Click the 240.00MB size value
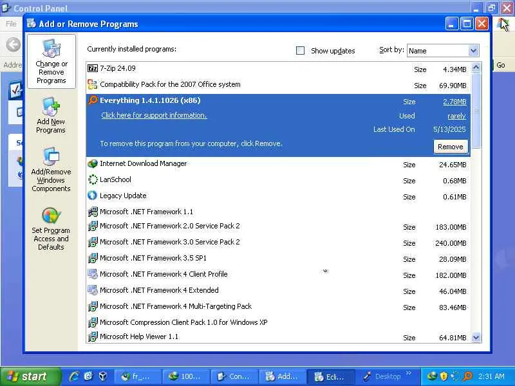Image resolution: width=515 pixels, height=386 pixels. (x=451, y=243)
